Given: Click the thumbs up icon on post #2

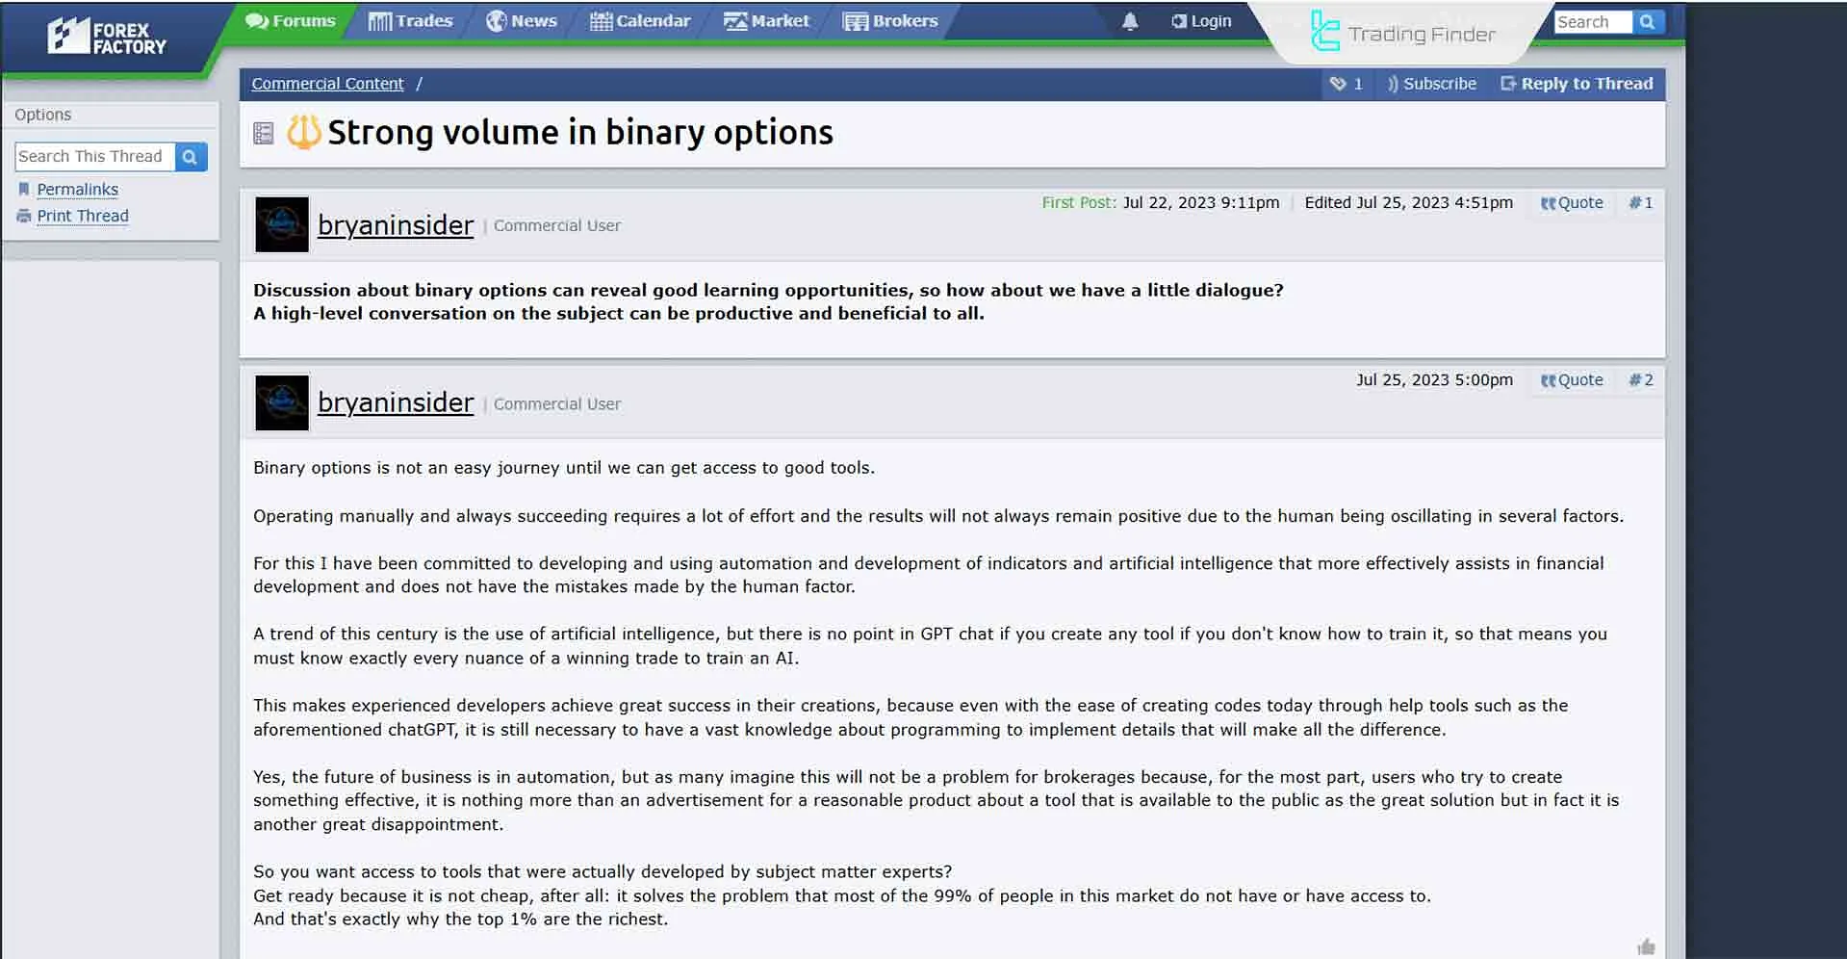Looking at the screenshot, I should click(1646, 947).
